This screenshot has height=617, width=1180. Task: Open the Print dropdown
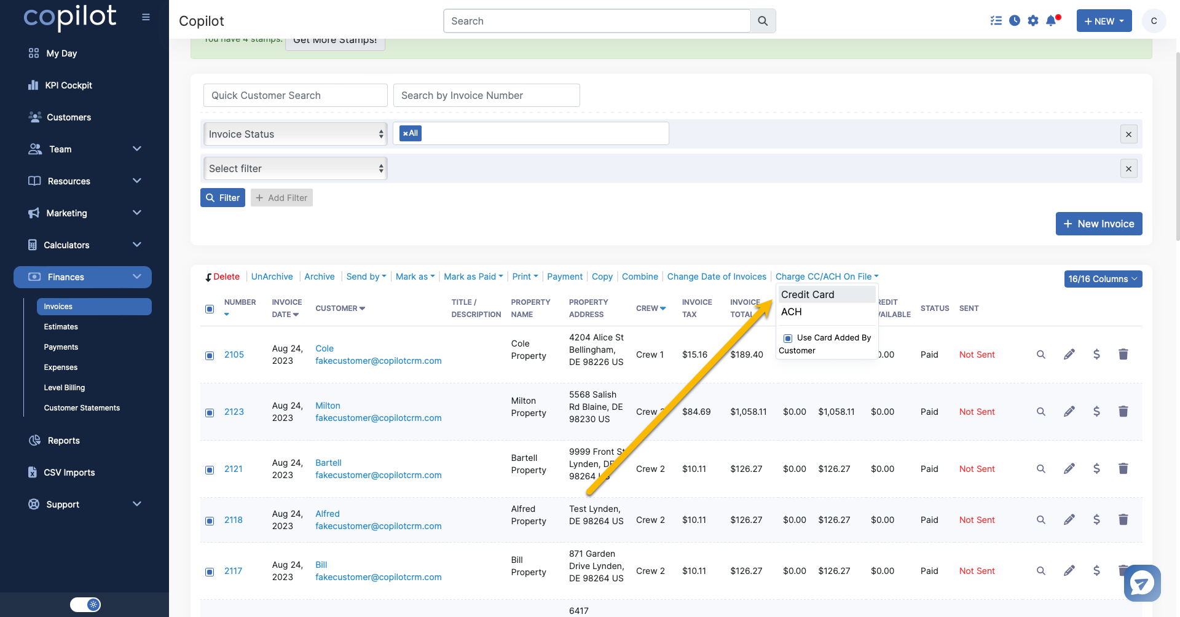[x=525, y=277]
